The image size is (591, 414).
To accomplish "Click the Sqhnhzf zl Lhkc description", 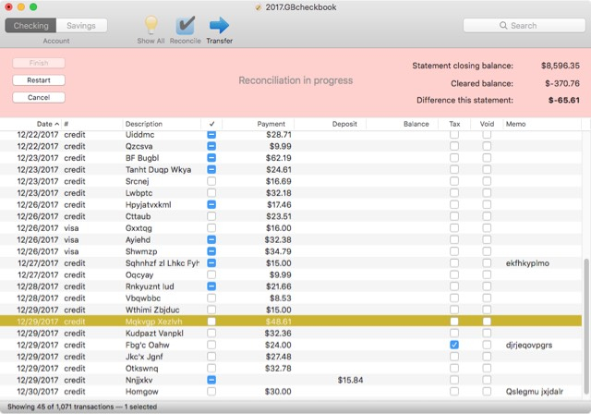I will coord(163,263).
